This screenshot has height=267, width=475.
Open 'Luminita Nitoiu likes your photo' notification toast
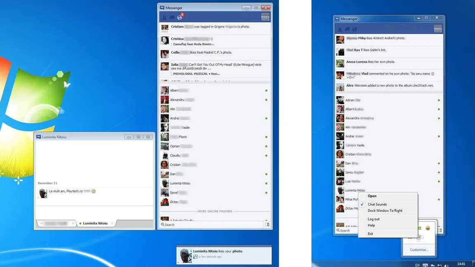click(224, 255)
